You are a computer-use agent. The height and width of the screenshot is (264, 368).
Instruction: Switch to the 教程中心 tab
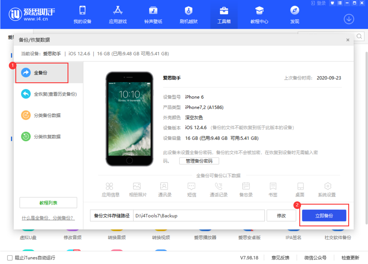pos(259,15)
